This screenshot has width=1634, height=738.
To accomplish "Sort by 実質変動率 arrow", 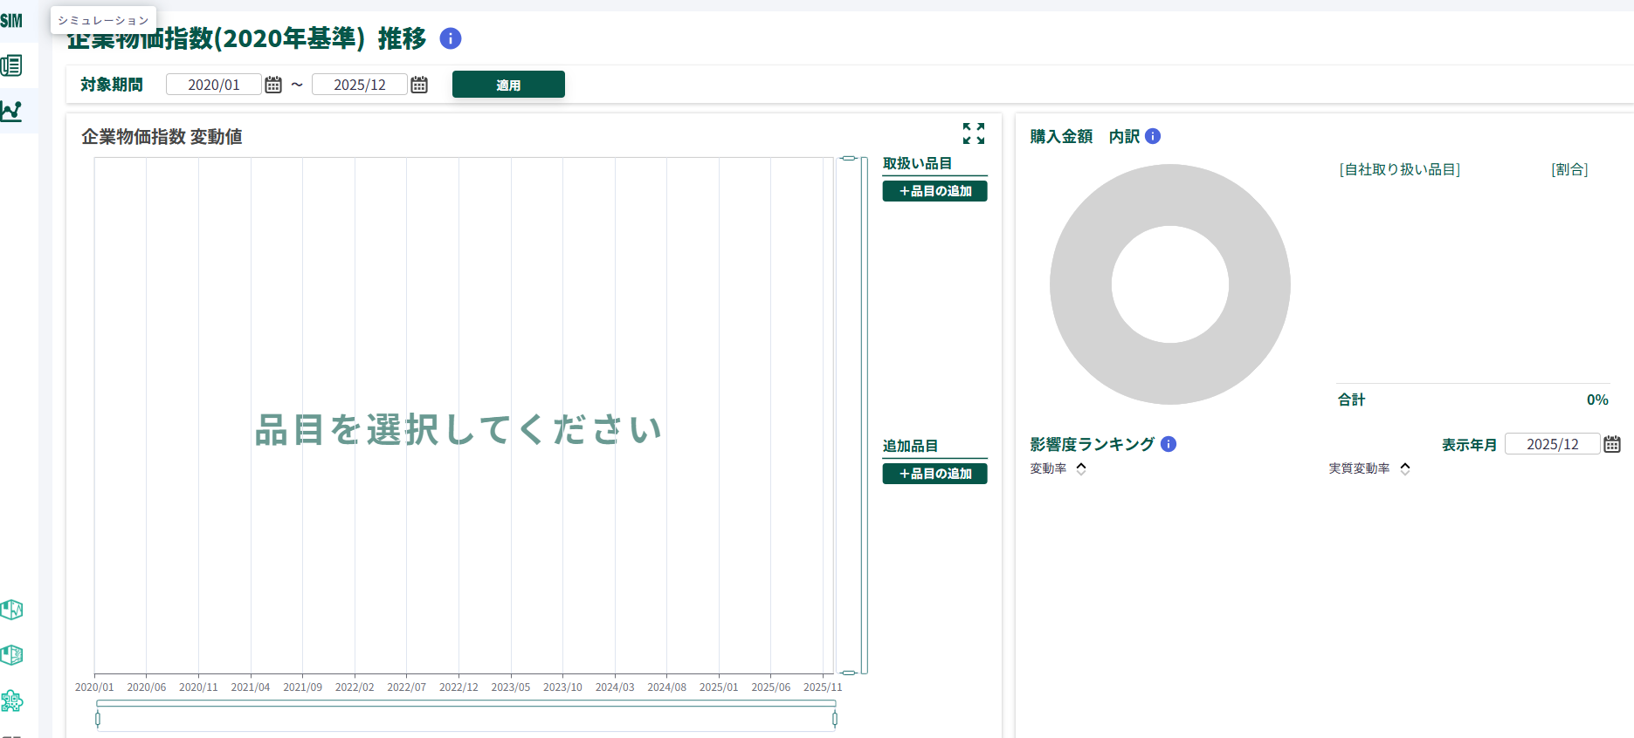I will point(1405,468).
